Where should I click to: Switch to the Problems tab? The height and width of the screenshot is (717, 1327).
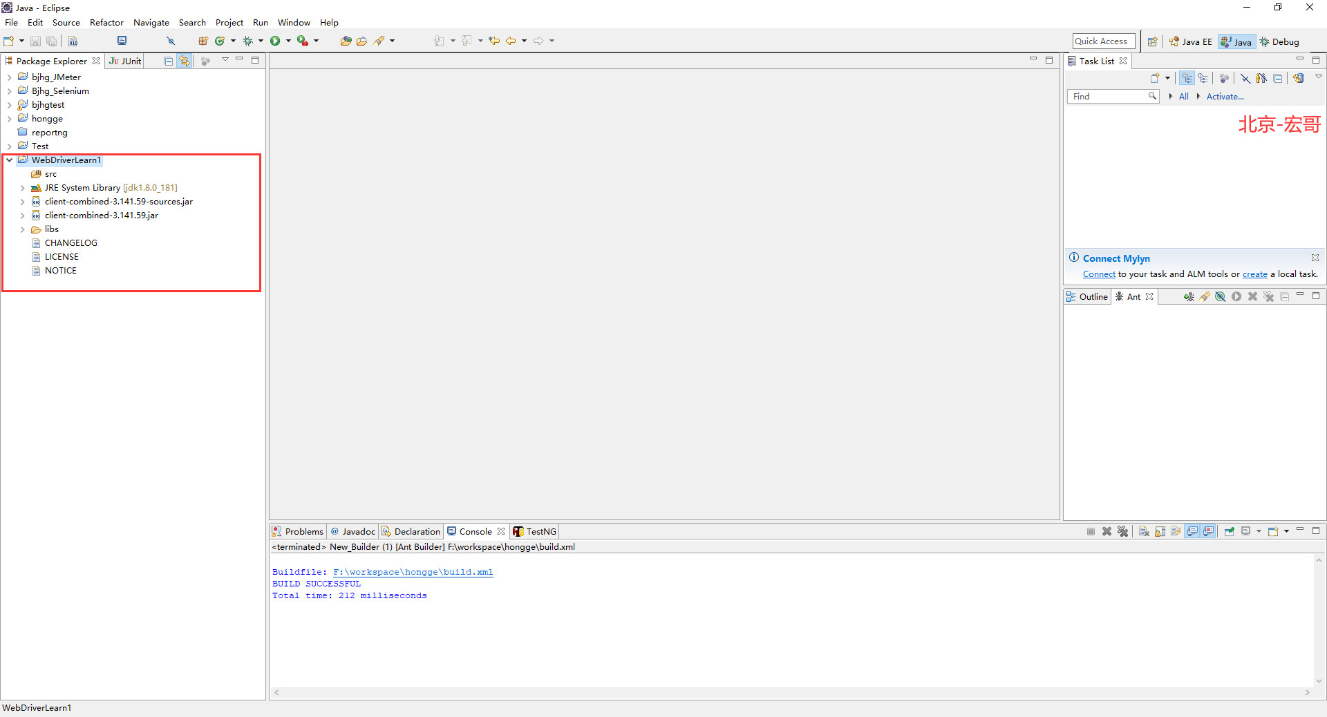coord(298,531)
